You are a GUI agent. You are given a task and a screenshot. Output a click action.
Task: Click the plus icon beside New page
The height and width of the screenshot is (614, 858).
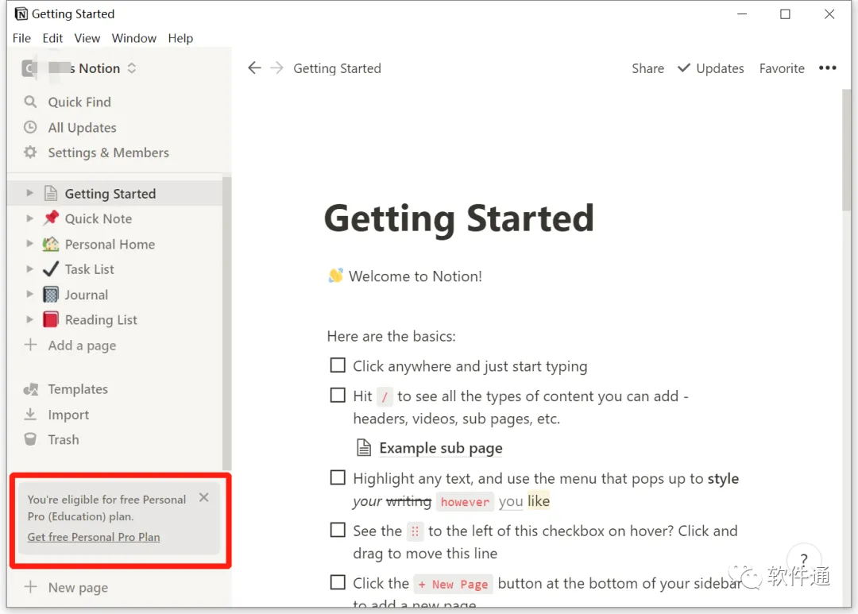(31, 587)
